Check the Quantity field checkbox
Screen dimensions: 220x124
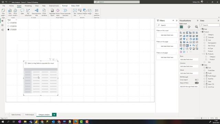pyautogui.click(x=205, y=79)
